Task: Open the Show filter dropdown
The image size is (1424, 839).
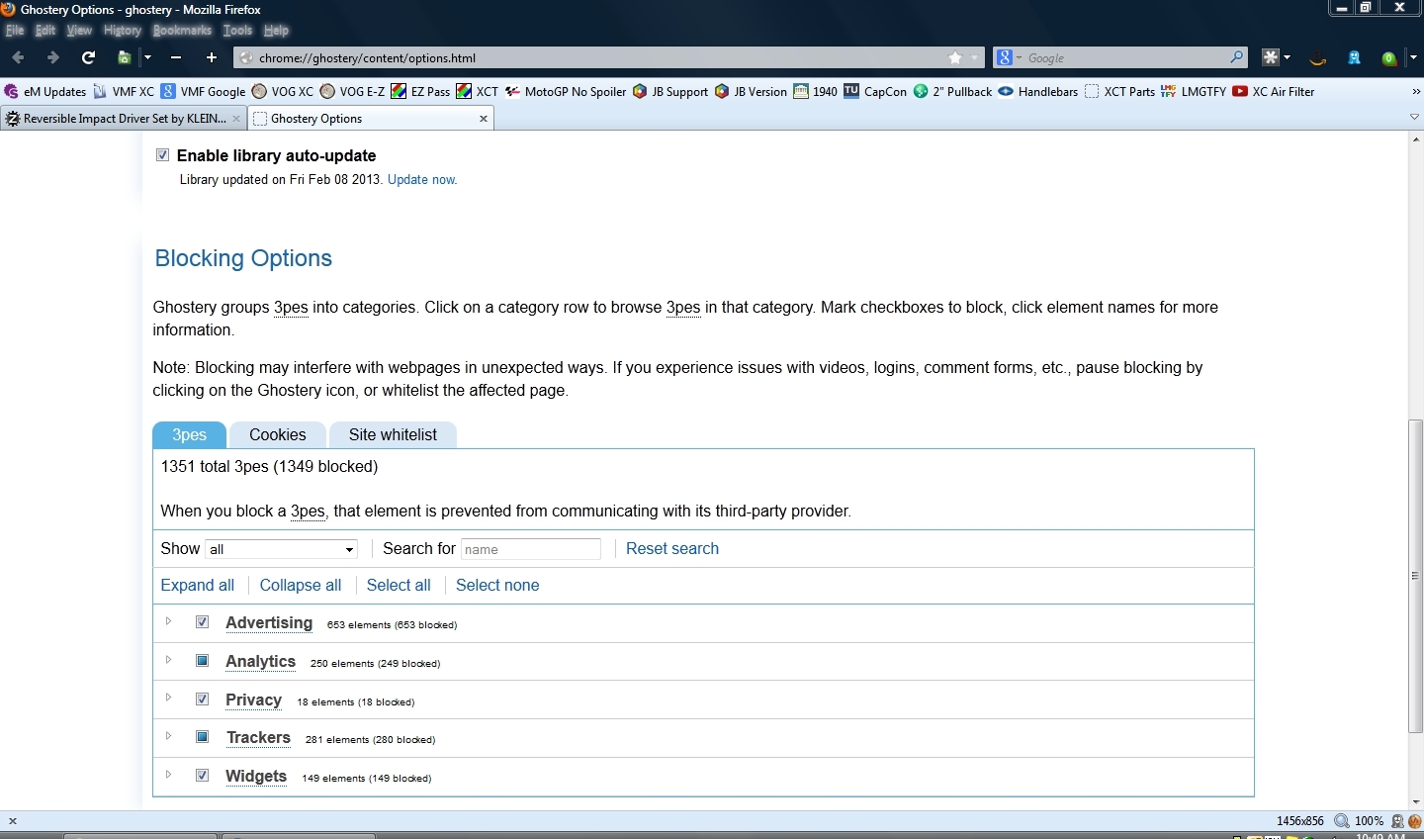Action: click(x=282, y=549)
